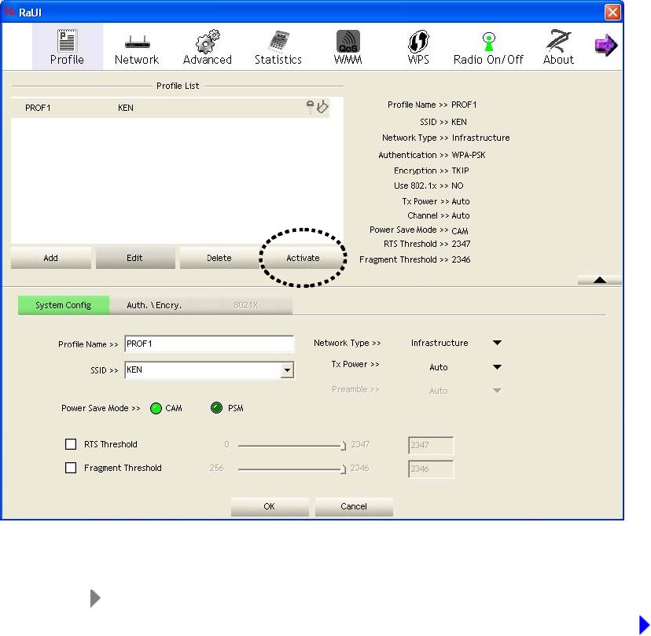The height and width of the screenshot is (636, 651).
Task: Click the key icon on PROF1 row
Action: [310, 107]
